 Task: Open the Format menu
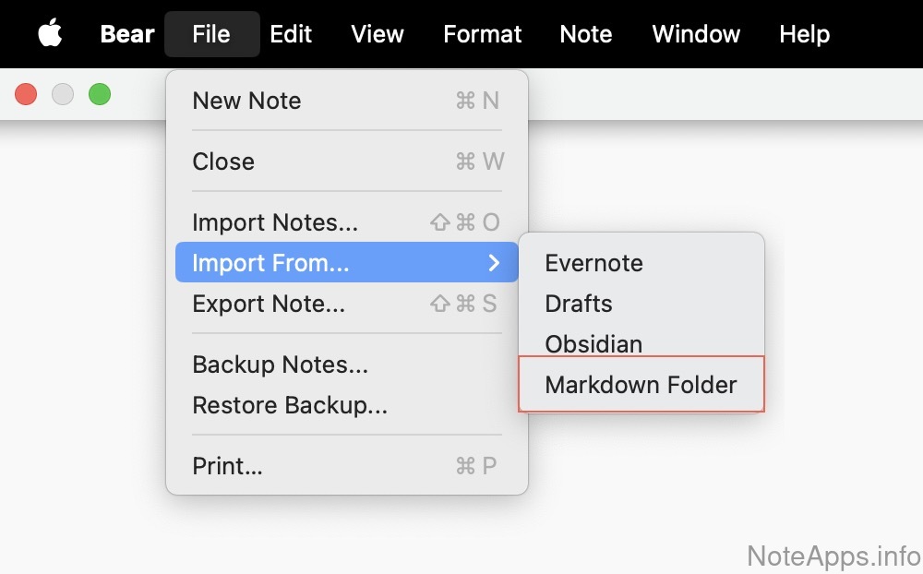[x=483, y=34]
